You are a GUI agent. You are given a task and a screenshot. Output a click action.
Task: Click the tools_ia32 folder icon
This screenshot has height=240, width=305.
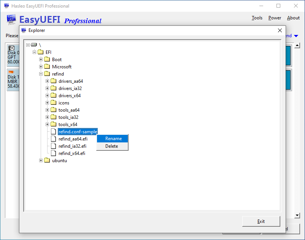pos(54,117)
